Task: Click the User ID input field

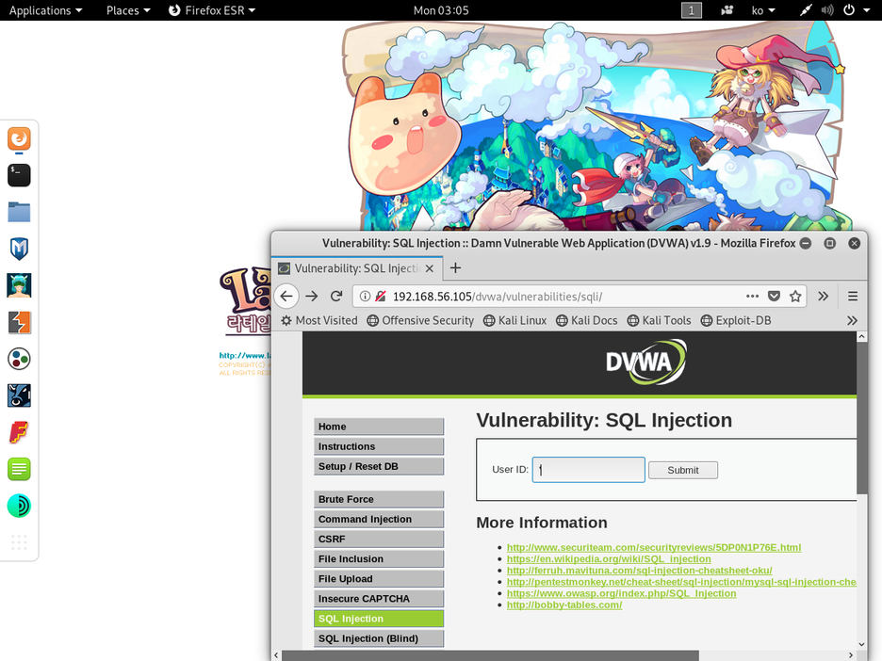Action: [x=588, y=469]
